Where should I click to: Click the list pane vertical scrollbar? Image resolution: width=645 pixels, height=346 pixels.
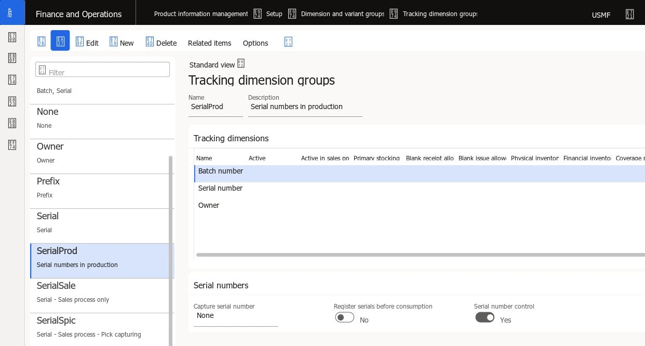pyautogui.click(x=171, y=251)
